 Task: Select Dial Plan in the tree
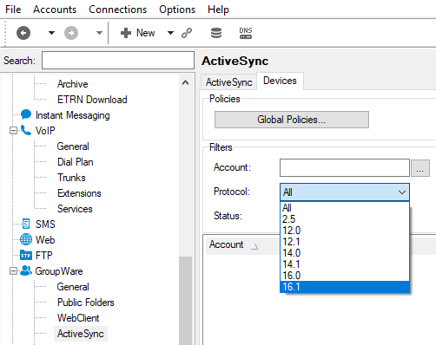click(x=76, y=162)
